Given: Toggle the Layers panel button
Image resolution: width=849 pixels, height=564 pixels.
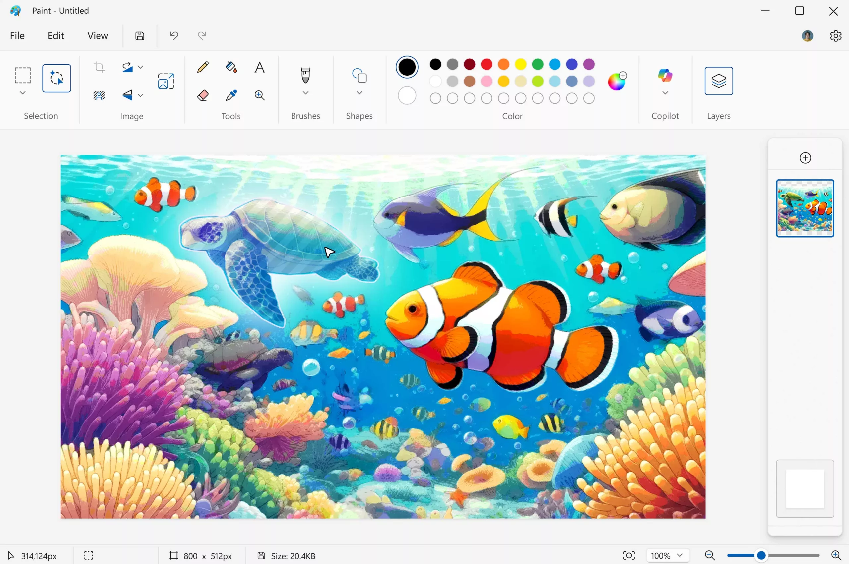Looking at the screenshot, I should [x=718, y=81].
